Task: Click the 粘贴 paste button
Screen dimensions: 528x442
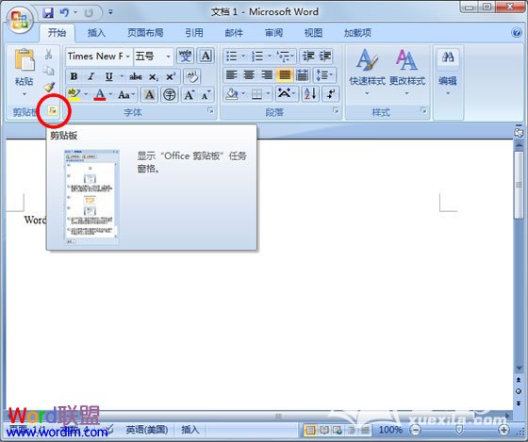Action: tap(25, 66)
